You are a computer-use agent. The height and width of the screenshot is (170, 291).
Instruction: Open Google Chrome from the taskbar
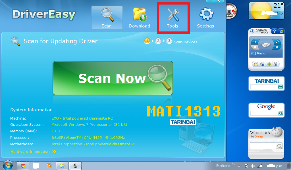23,165
